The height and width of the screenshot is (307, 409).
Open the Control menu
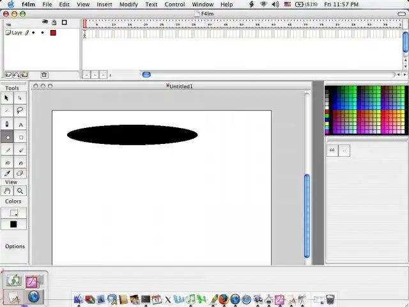tap(174, 4)
